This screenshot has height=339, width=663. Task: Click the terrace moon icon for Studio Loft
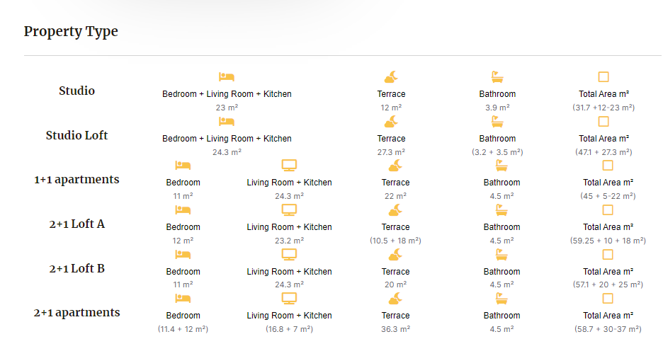391,122
